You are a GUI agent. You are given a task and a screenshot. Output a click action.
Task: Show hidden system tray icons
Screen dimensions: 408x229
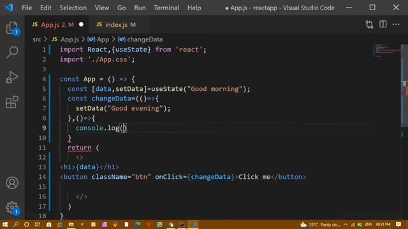click(x=346, y=225)
